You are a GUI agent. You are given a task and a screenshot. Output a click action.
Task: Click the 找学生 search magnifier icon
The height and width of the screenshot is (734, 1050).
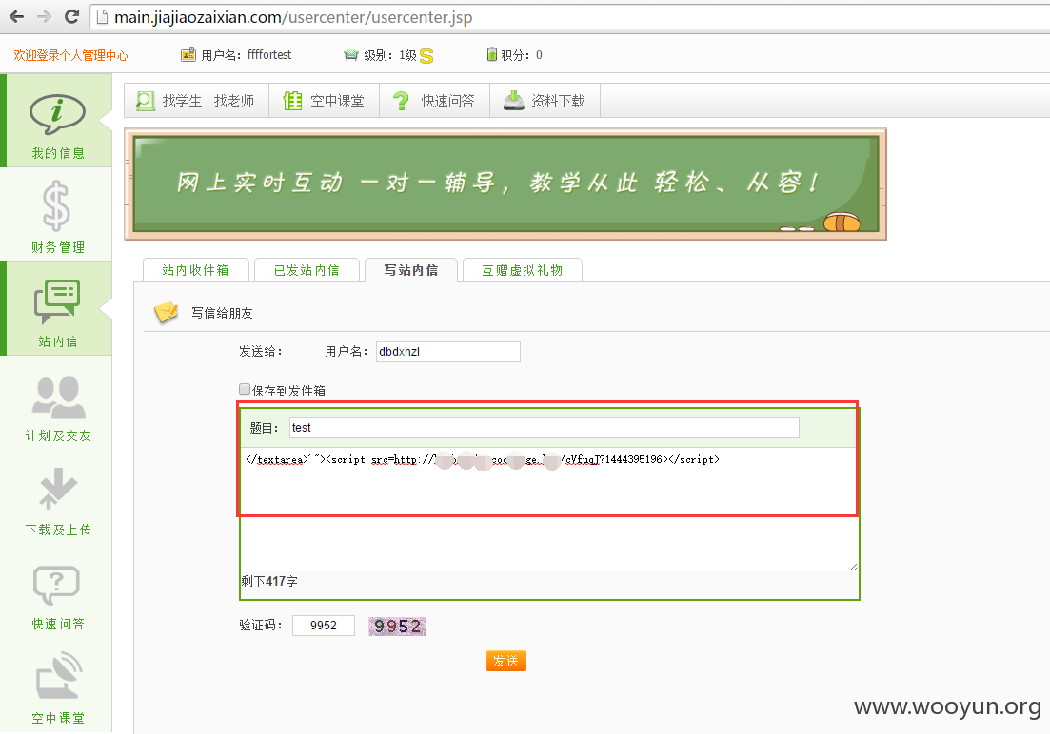pyautogui.click(x=146, y=101)
